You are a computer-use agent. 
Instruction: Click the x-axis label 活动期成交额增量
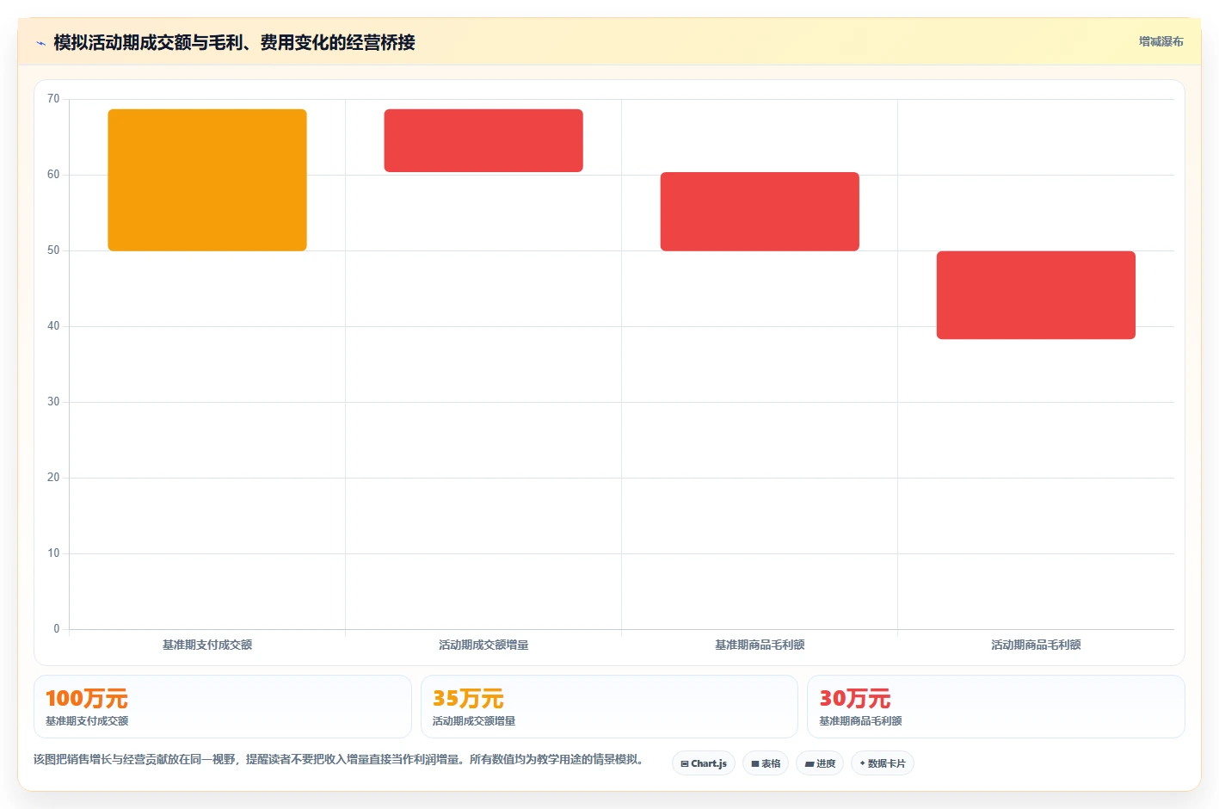[x=483, y=645]
